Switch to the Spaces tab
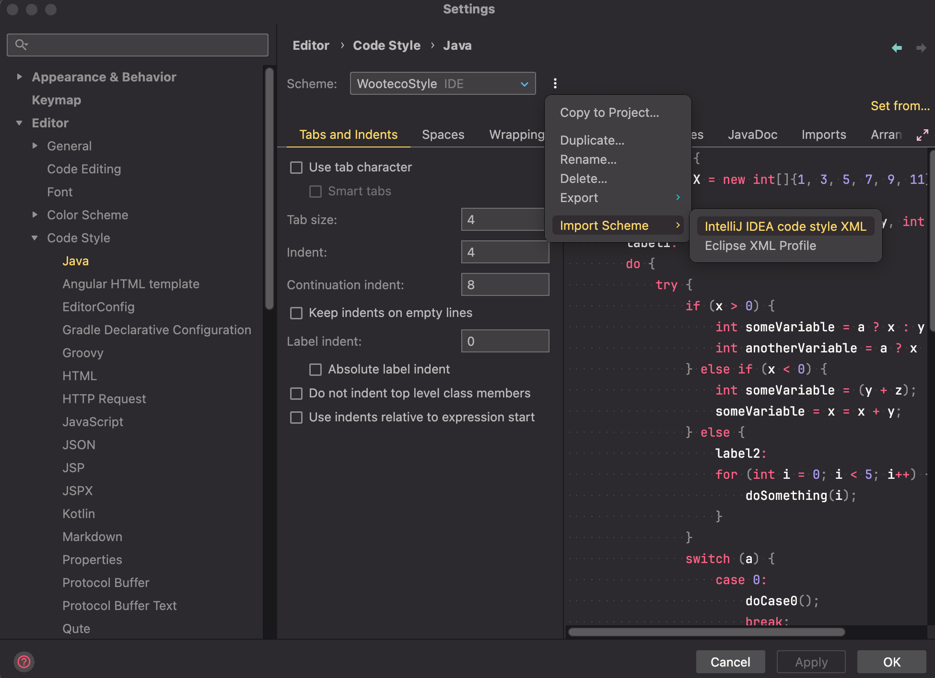 coord(443,135)
